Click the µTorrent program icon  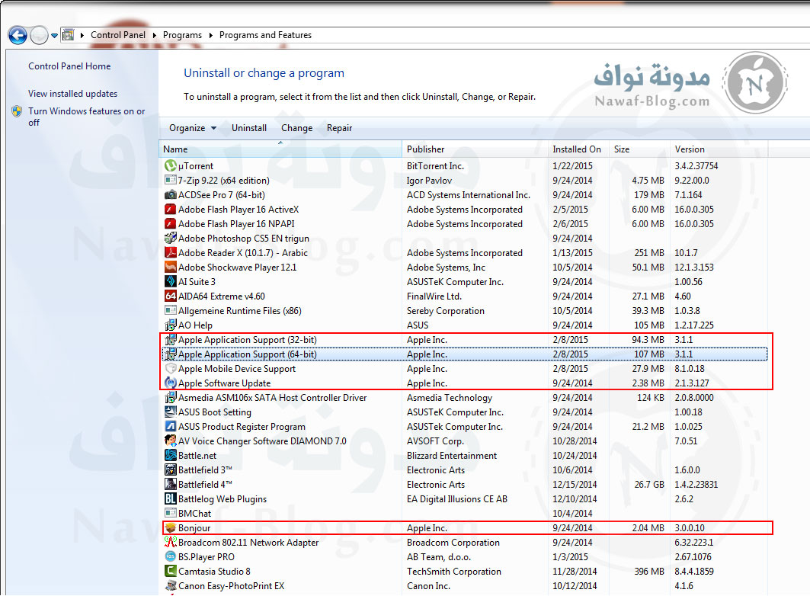(x=171, y=165)
